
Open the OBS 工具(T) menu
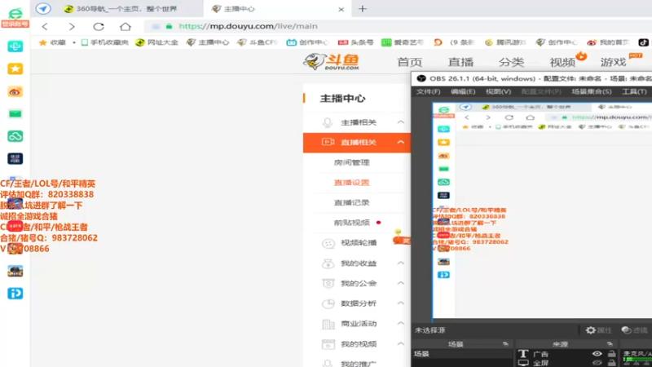pos(634,91)
